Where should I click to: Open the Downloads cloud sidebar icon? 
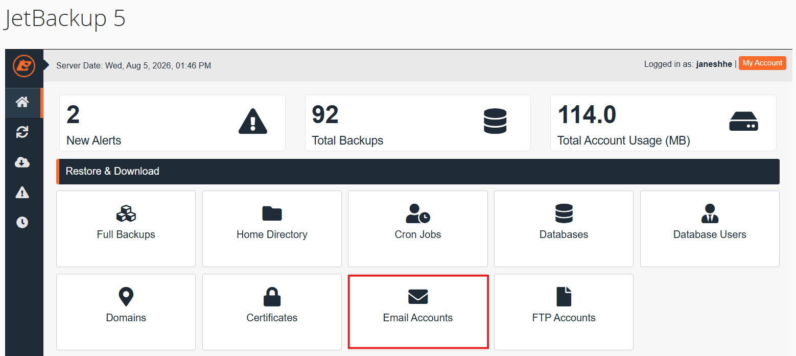click(22, 162)
